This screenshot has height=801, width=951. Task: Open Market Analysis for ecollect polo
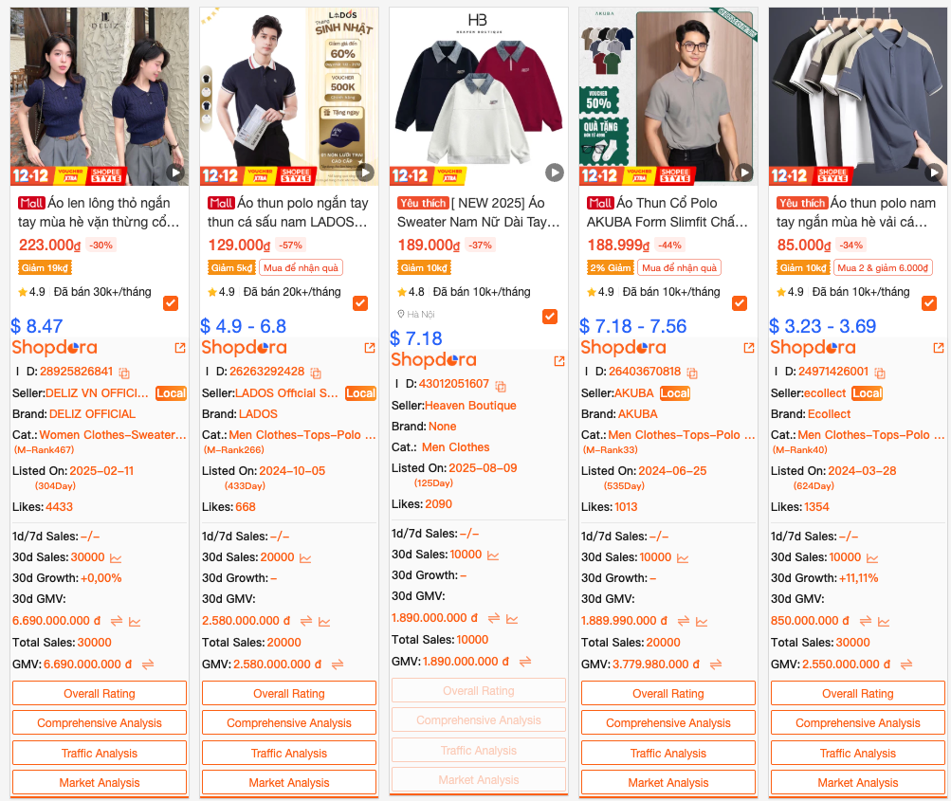[x=857, y=783]
